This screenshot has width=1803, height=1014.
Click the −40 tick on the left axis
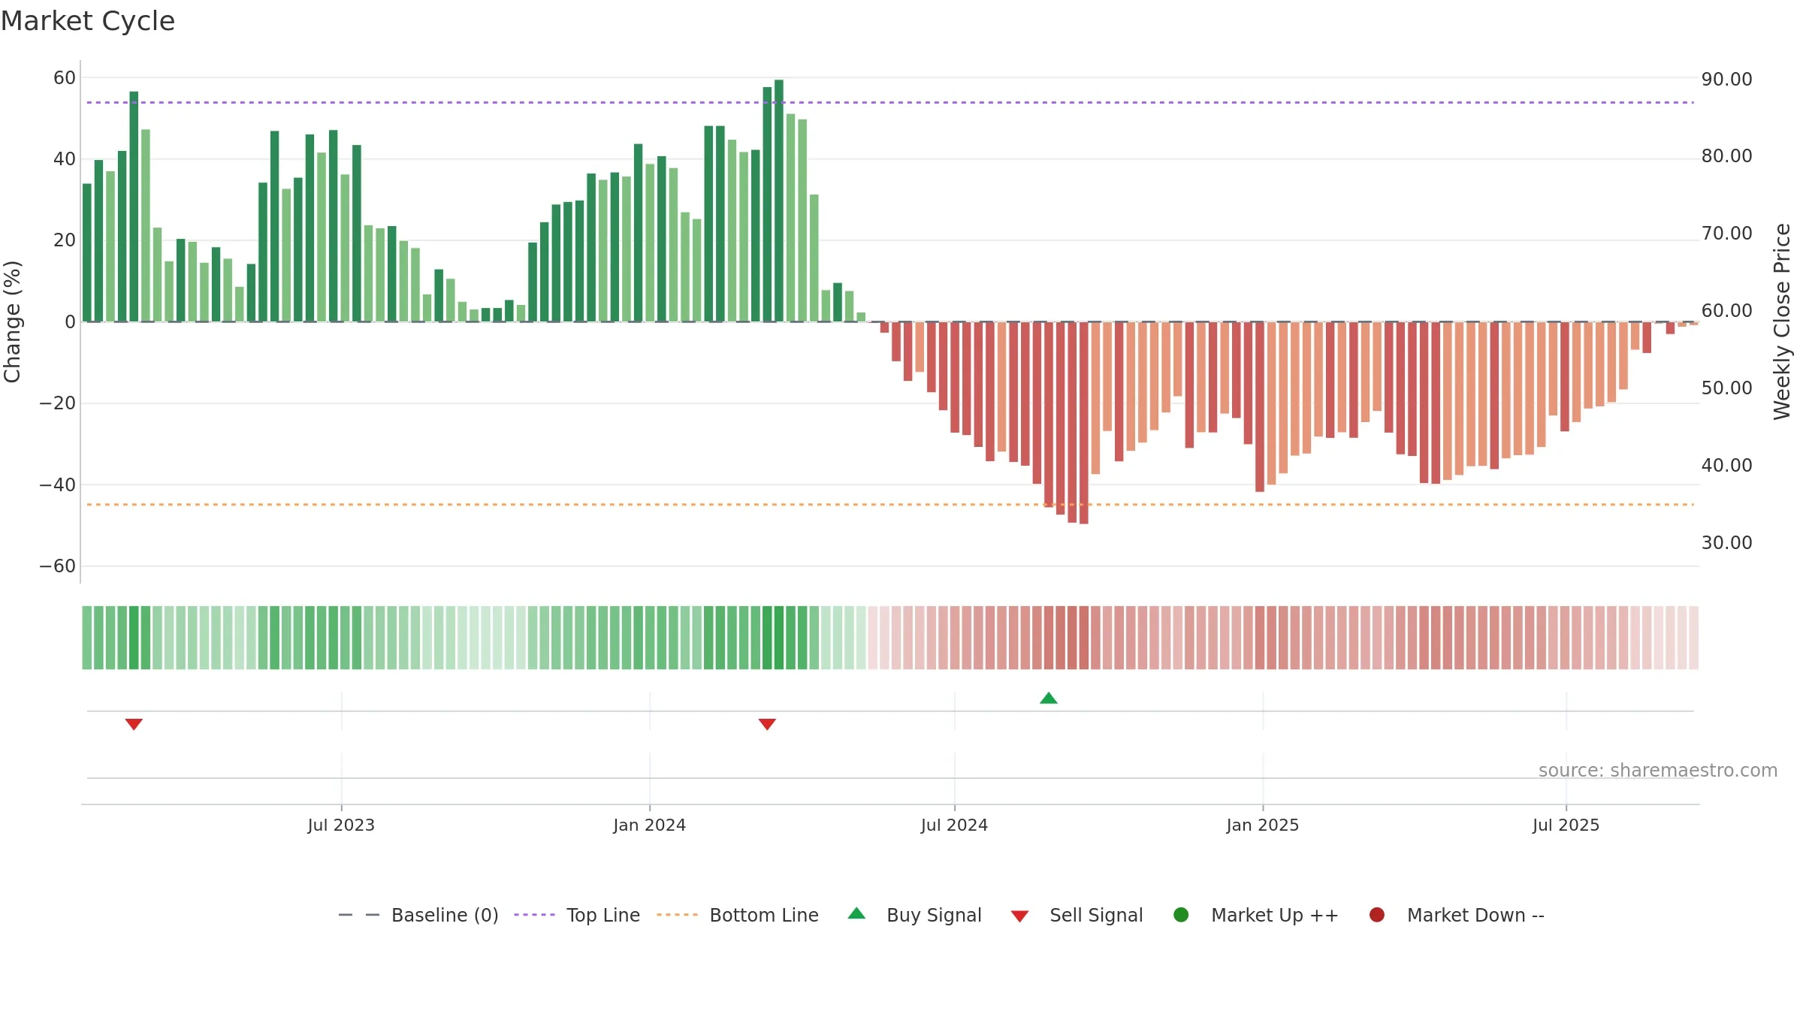(x=58, y=485)
